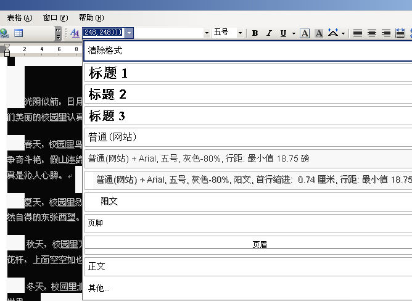The width and height of the screenshot is (412, 301).
Task: Choose the 普通(网站) style
Action: (249, 137)
